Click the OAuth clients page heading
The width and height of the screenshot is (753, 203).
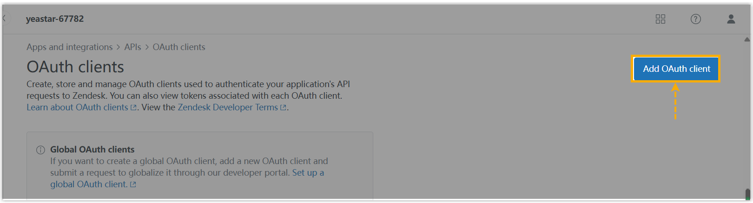click(x=75, y=67)
